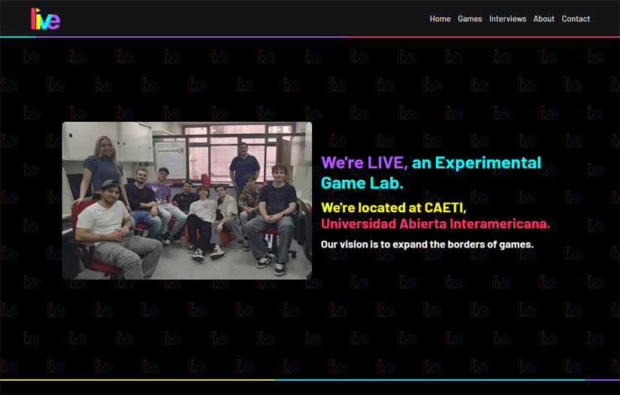Click the team group photo

(x=187, y=201)
